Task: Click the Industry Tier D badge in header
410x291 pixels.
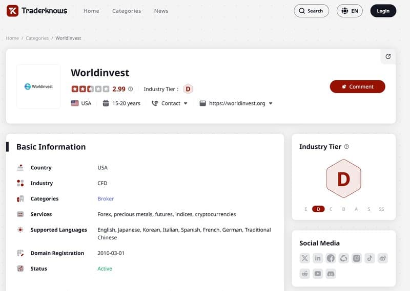Action: pyautogui.click(x=188, y=89)
